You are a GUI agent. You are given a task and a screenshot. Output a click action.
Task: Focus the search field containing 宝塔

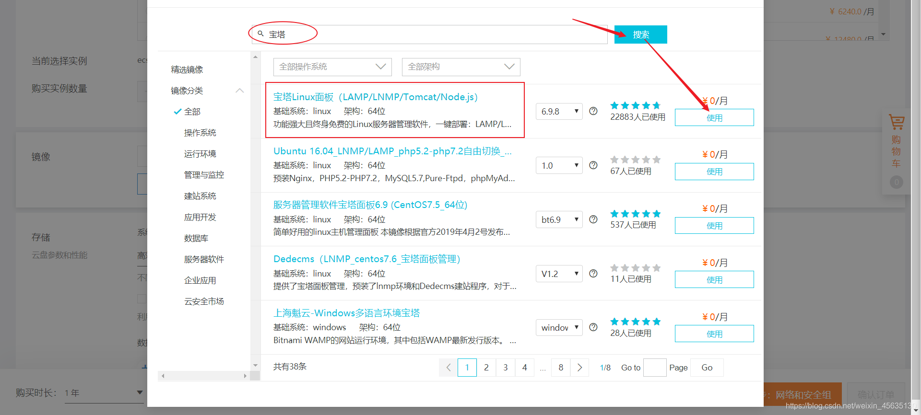click(430, 35)
